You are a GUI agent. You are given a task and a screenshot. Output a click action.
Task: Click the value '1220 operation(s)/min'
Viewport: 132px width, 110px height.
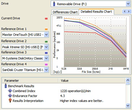(76, 91)
